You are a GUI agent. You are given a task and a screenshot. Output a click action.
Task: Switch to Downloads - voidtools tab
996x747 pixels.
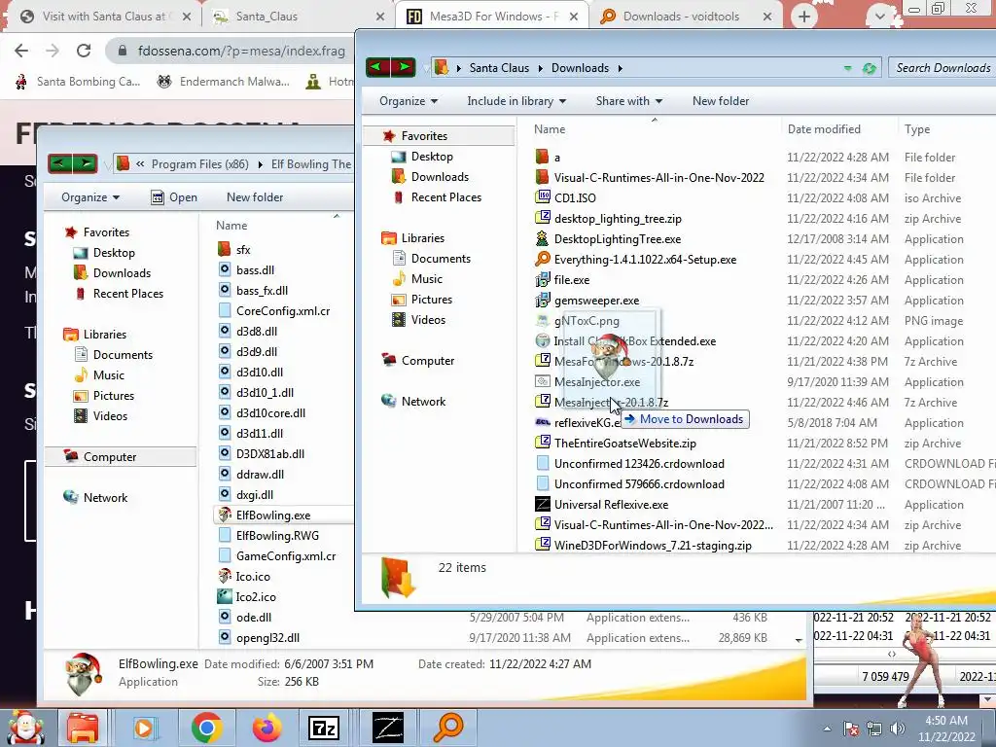[x=681, y=17]
